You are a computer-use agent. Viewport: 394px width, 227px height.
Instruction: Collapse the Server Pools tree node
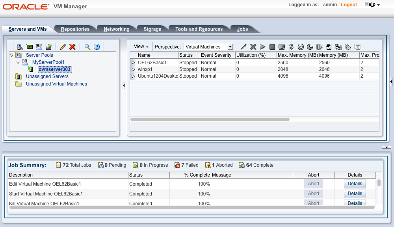click(11, 55)
